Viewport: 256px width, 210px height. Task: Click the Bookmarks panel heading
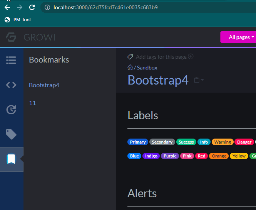coord(49,60)
